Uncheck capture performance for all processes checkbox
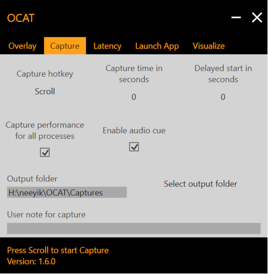The width and height of the screenshot is (268, 274). pos(45,152)
